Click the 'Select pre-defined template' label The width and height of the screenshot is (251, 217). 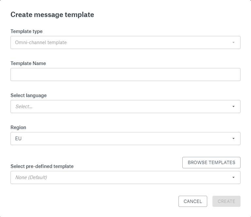pos(42,166)
